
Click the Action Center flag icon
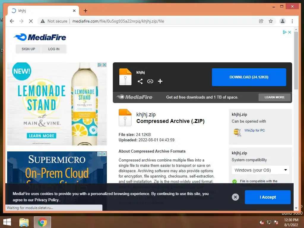[276, 222]
